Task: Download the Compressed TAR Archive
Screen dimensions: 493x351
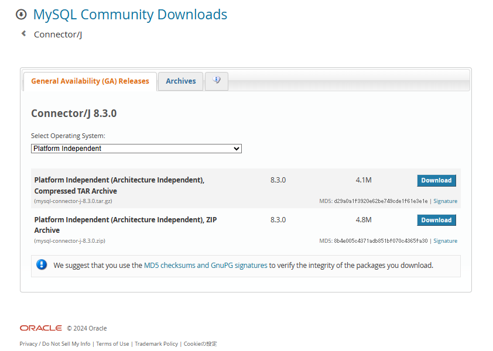Action: [x=436, y=180]
